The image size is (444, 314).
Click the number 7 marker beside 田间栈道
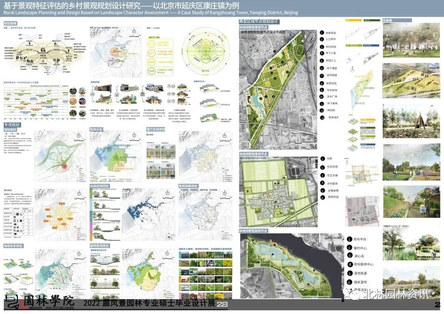point(321,76)
